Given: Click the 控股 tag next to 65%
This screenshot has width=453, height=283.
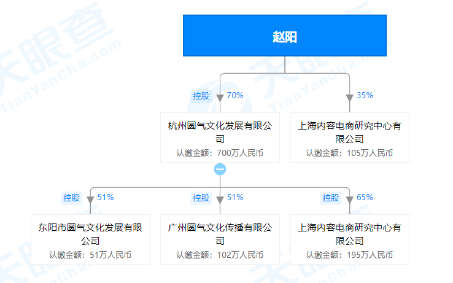Looking at the screenshot, I should [x=331, y=198].
